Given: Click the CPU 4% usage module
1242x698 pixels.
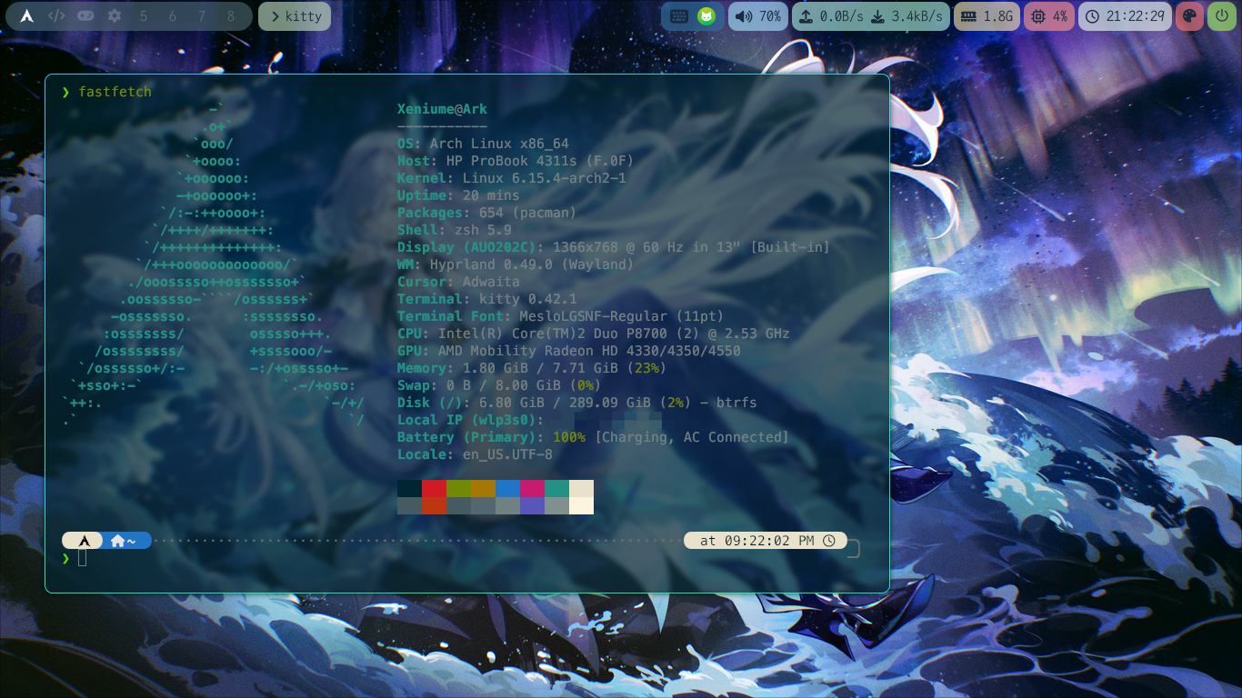Looking at the screenshot, I should tap(1048, 16).
